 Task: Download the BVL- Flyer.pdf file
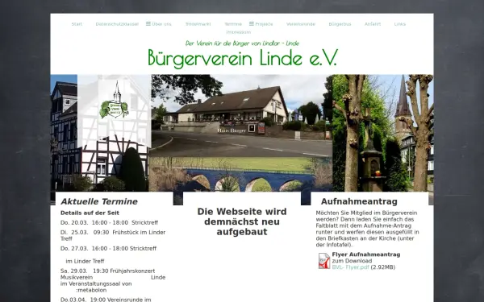(x=350, y=267)
